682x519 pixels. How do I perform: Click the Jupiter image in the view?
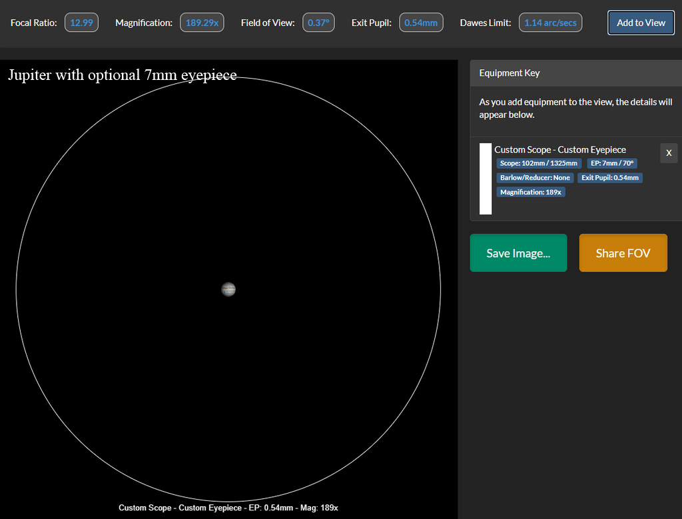pos(228,289)
